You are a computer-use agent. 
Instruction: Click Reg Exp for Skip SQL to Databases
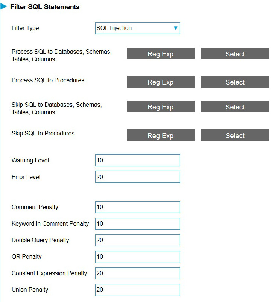coord(160,107)
